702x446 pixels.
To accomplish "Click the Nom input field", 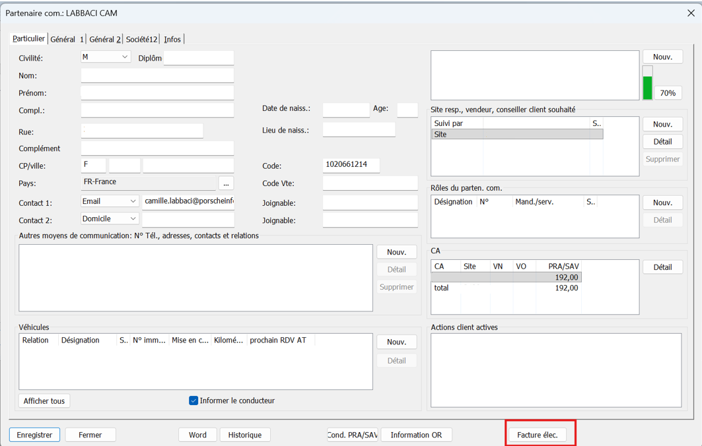I will coord(157,76).
